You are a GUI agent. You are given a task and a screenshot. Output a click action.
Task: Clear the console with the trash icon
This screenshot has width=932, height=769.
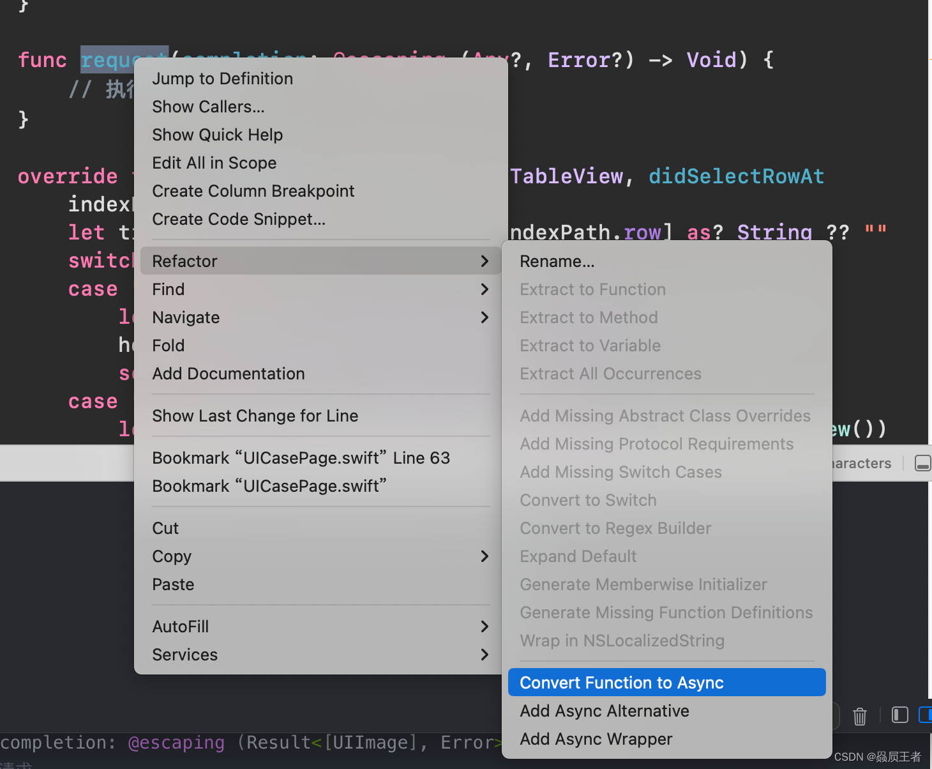[x=860, y=716]
